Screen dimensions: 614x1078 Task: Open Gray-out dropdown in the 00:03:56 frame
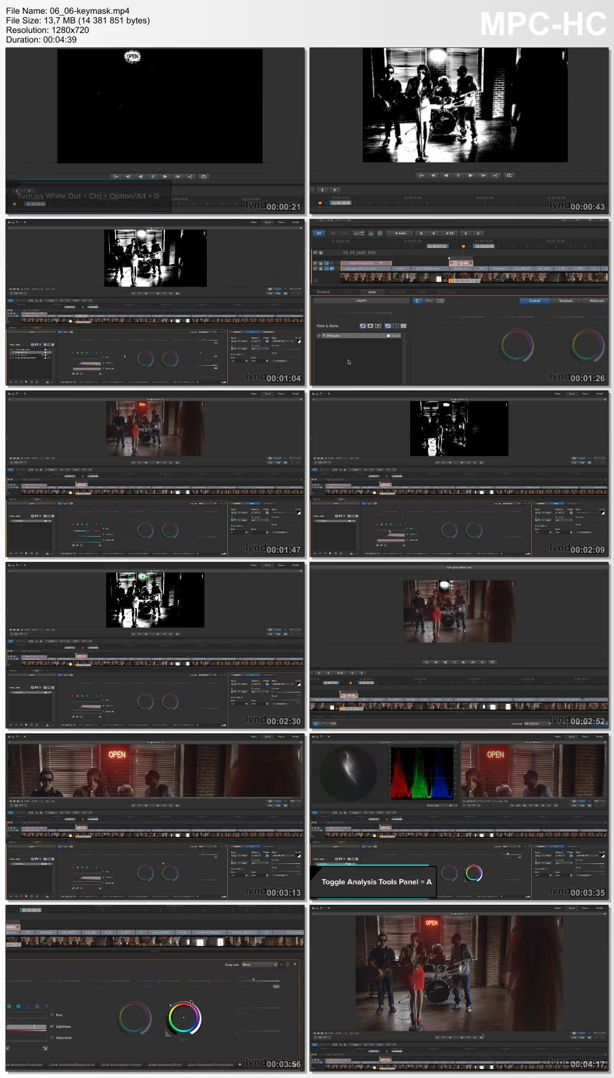(260, 965)
